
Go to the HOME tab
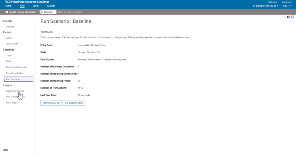[8, 6]
